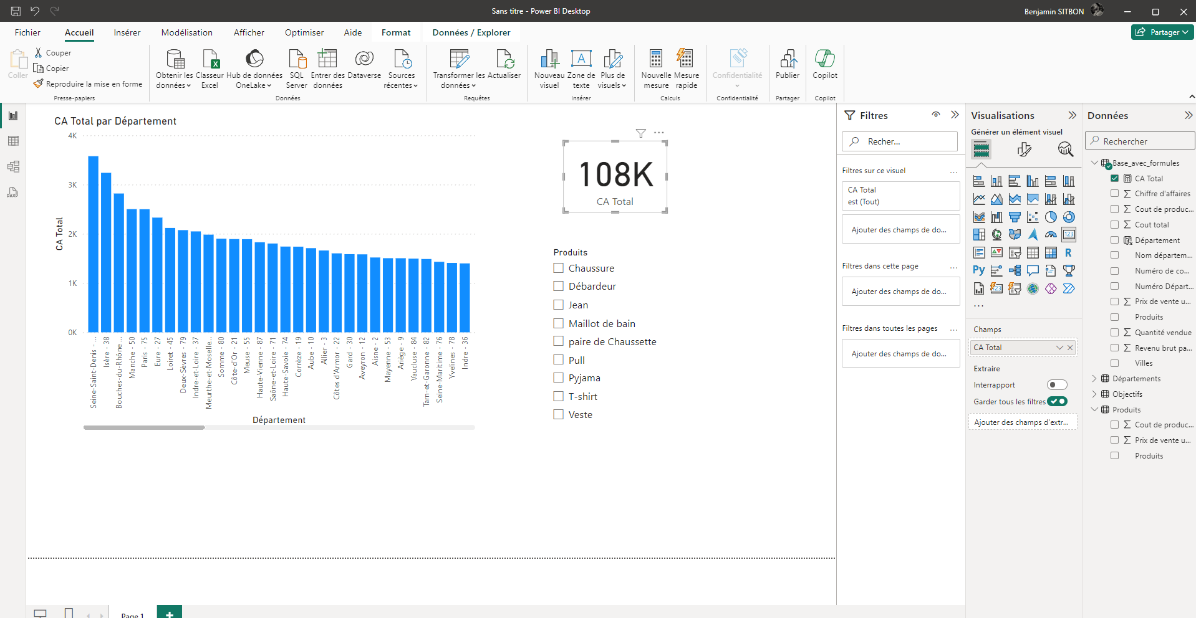Open the Model view from left sidebar

pyautogui.click(x=13, y=167)
